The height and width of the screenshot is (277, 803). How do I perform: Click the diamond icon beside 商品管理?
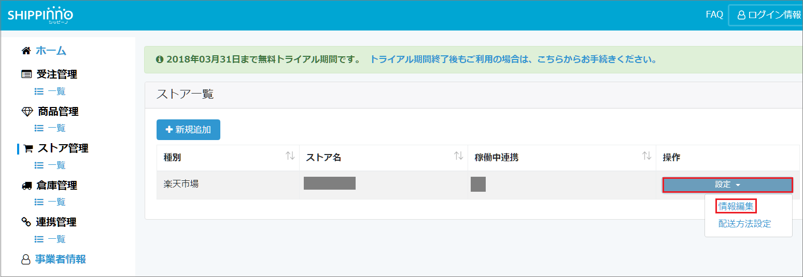27,112
